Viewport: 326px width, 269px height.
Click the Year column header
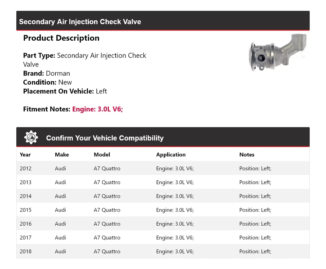coord(25,154)
